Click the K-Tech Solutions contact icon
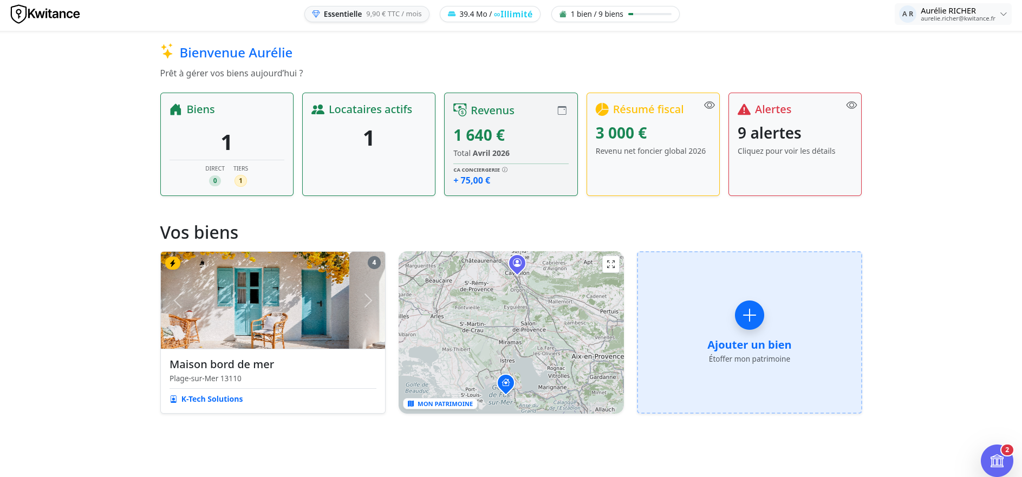 [174, 399]
